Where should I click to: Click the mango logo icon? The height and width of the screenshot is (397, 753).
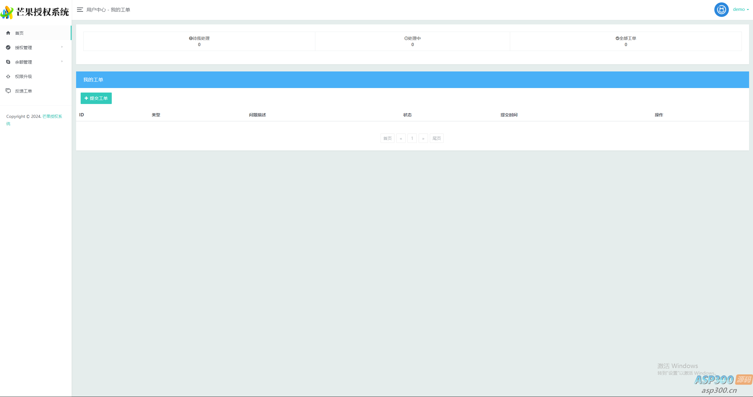click(7, 12)
